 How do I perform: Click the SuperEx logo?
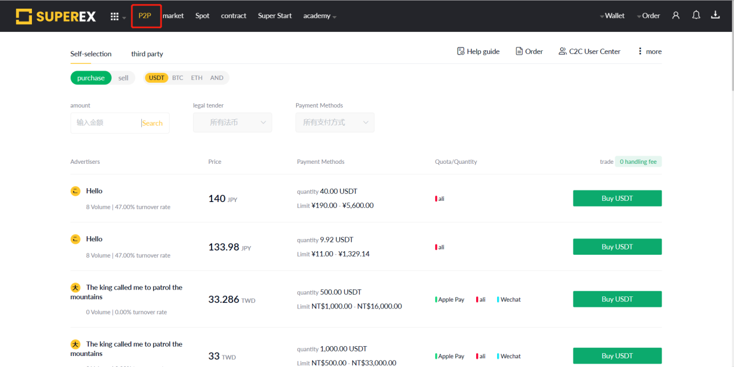(x=56, y=16)
